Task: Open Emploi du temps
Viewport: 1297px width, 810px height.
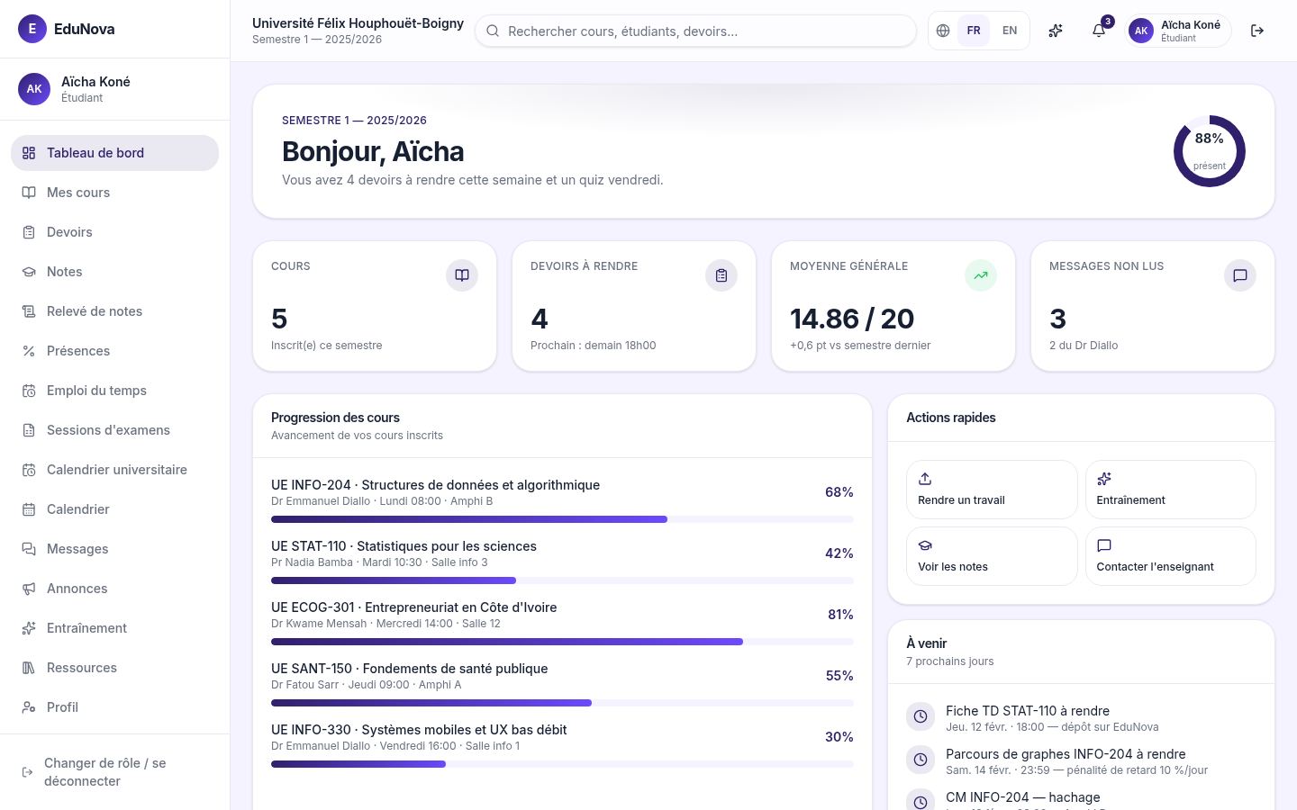Action: [x=114, y=391]
